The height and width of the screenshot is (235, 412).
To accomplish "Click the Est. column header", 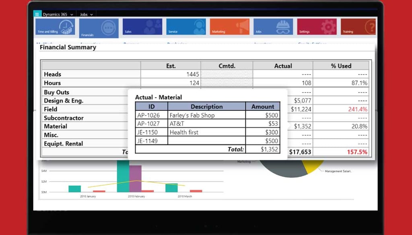I will (x=171, y=66).
